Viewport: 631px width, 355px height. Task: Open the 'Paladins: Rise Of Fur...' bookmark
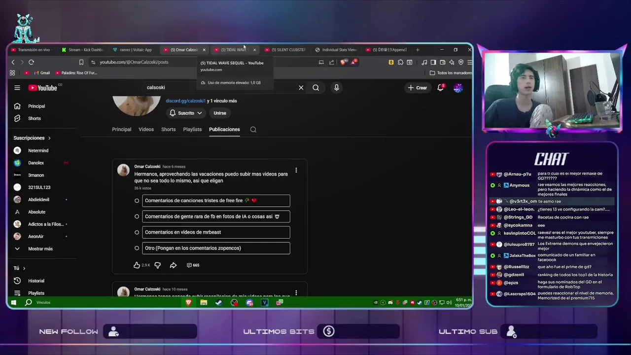[76, 73]
